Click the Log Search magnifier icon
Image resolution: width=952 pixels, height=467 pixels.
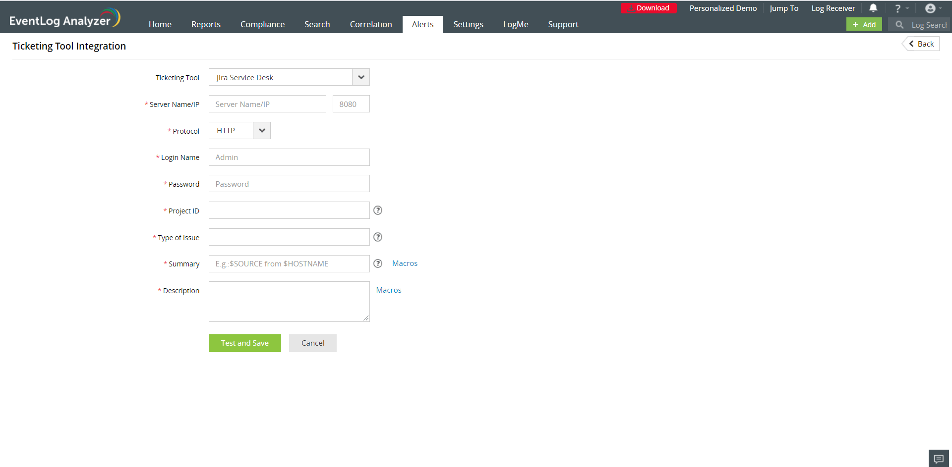point(899,25)
